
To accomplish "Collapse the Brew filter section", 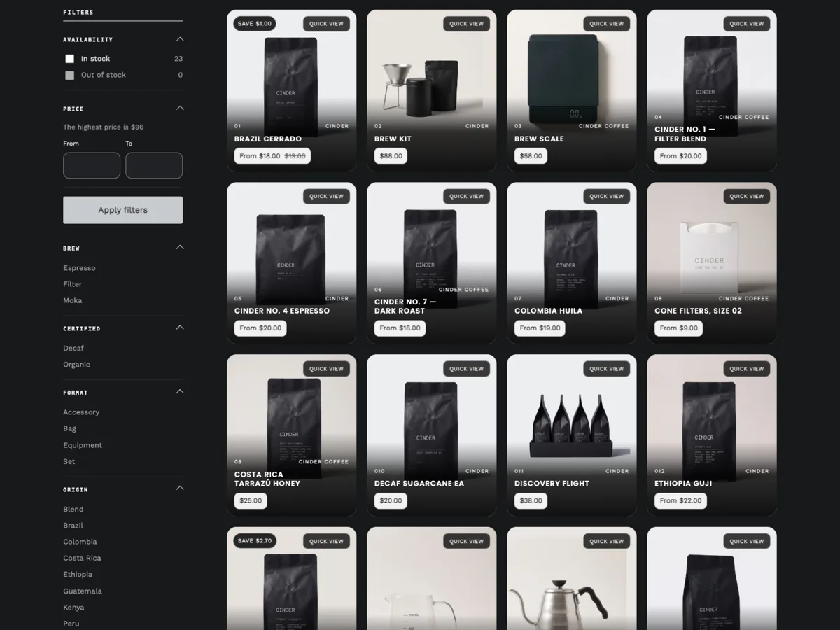I will 180,247.
